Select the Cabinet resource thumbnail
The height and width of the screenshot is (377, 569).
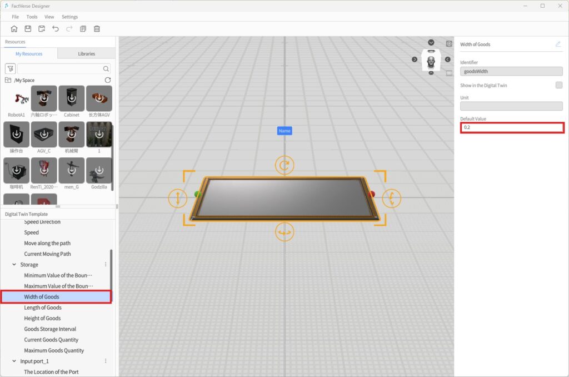72,99
